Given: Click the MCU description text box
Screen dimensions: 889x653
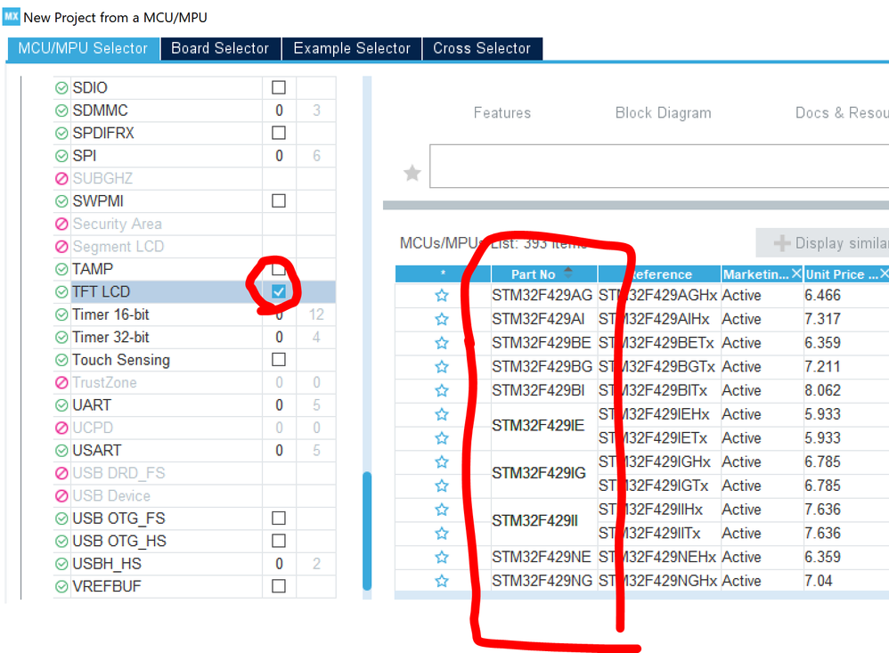Looking at the screenshot, I should point(659,166).
